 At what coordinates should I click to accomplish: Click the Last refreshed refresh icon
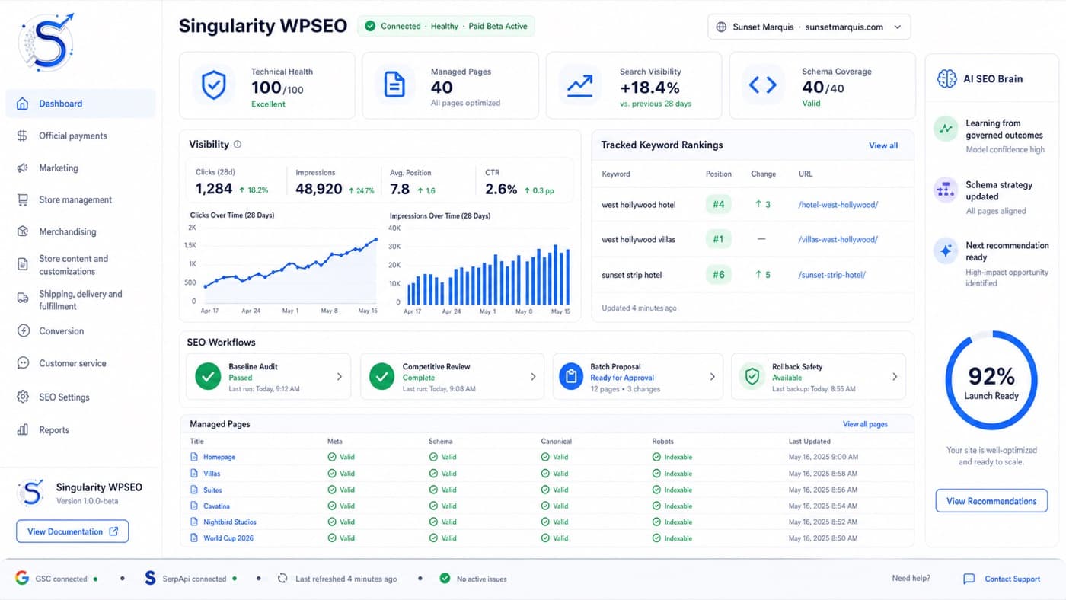[282, 578]
